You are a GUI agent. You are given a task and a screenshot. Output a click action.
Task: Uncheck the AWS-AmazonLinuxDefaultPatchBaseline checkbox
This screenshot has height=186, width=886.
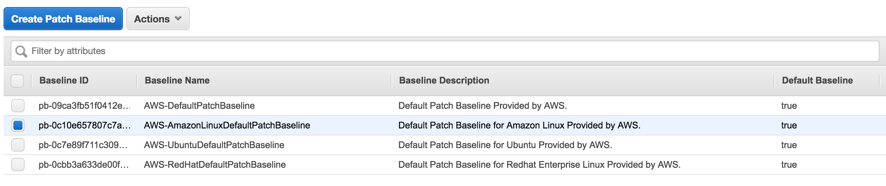tap(18, 125)
